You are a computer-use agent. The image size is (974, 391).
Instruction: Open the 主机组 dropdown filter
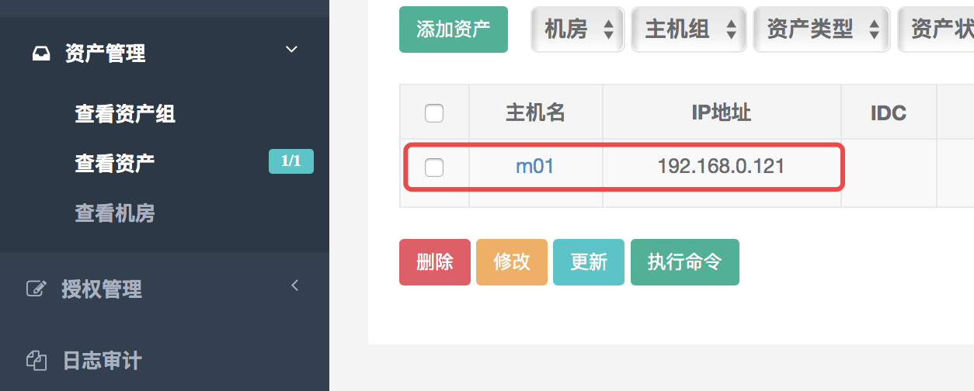pyautogui.click(x=689, y=30)
